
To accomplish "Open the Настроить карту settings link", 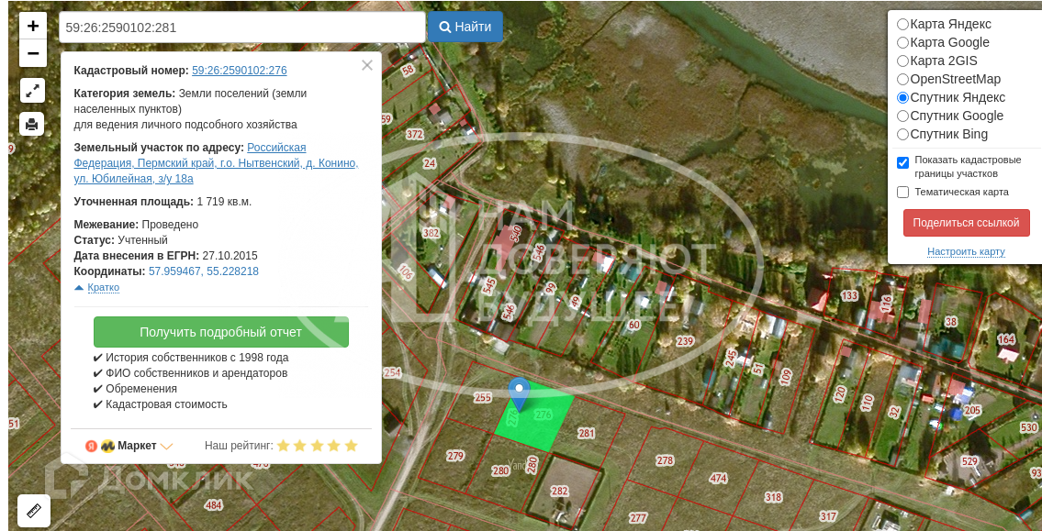I will (966, 251).
